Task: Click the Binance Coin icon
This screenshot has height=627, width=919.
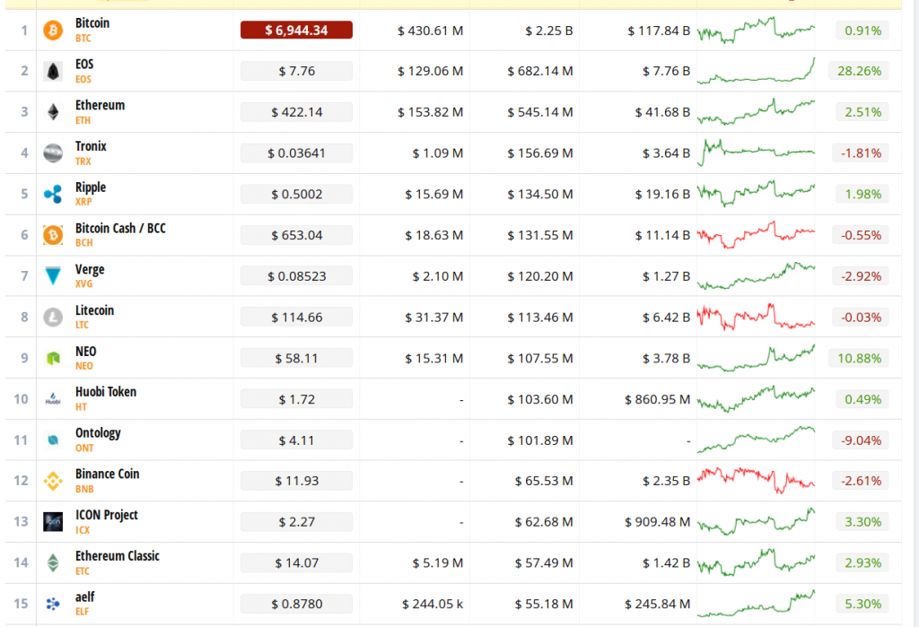Action: tap(53, 482)
